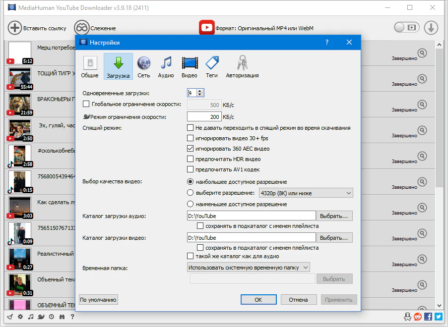The height and width of the screenshot is (327, 448).
Task: Select наименьшее доступное разрешение radio button
Action: (191, 204)
